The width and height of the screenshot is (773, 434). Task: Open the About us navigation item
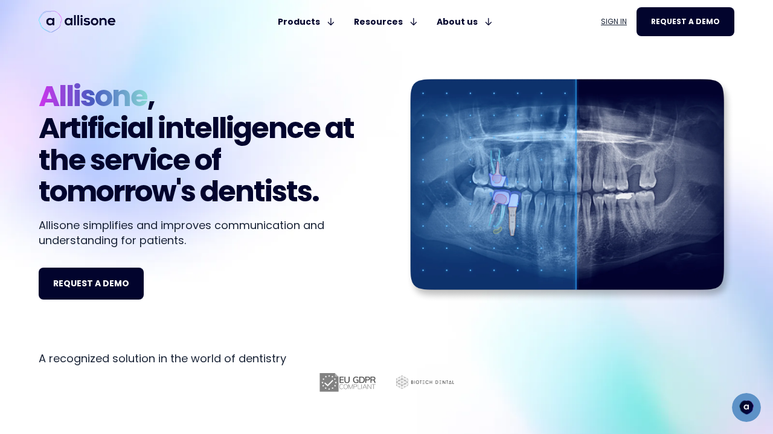[x=457, y=22]
